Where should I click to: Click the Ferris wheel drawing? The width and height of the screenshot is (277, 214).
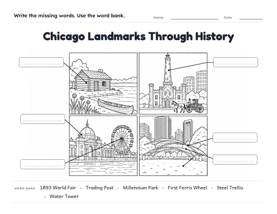122,140
